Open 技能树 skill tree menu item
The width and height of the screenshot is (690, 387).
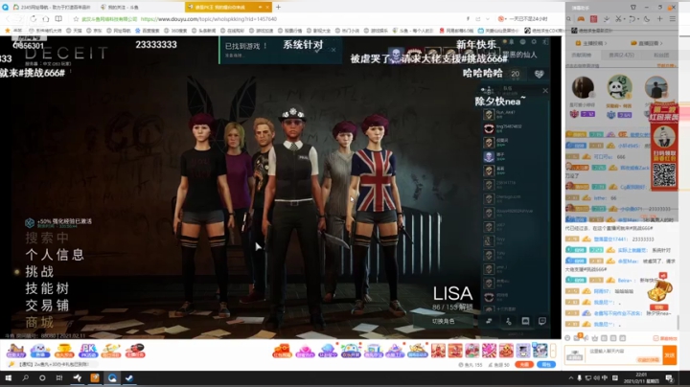point(47,288)
